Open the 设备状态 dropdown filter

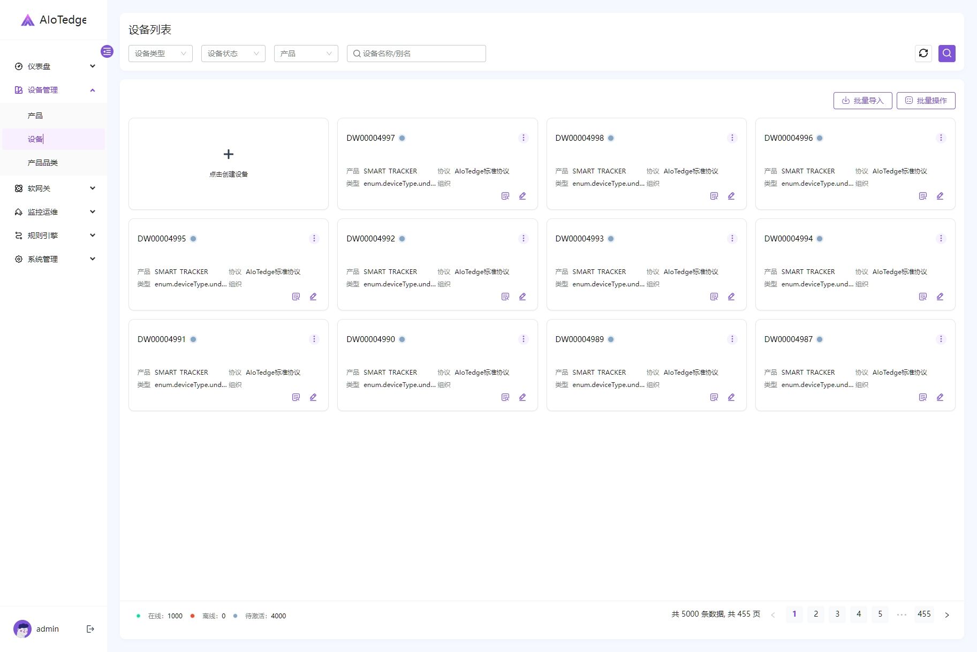(x=233, y=54)
